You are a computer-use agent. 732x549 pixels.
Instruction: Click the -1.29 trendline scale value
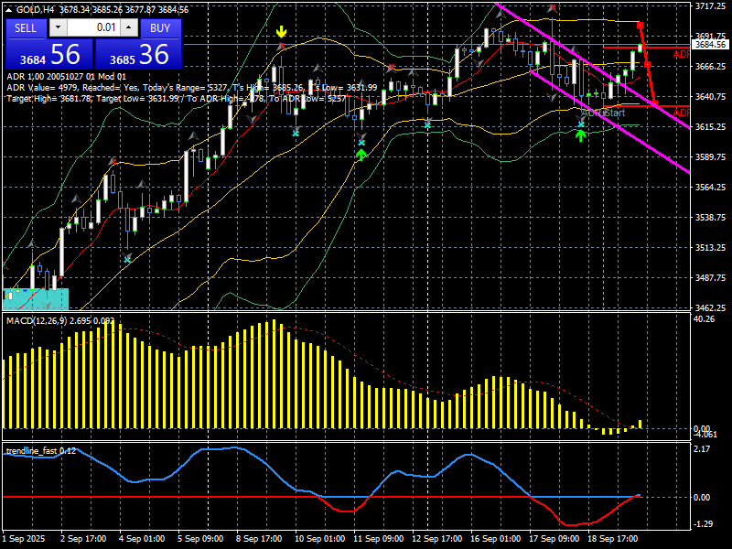(704, 524)
